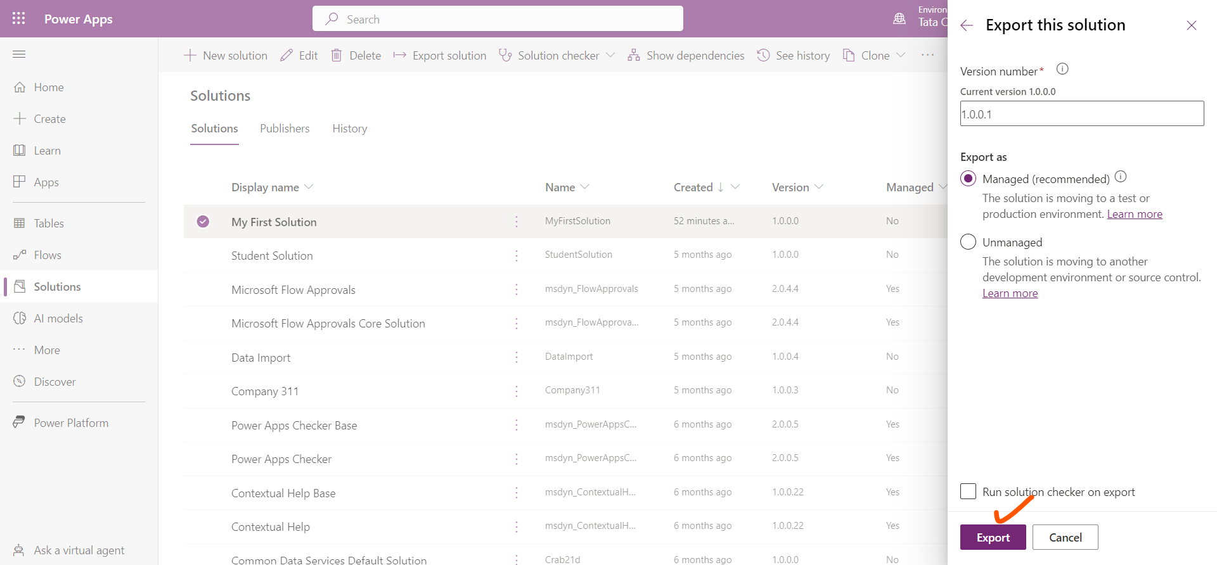
Task: Click info icon beside Managed option
Action: tap(1121, 177)
